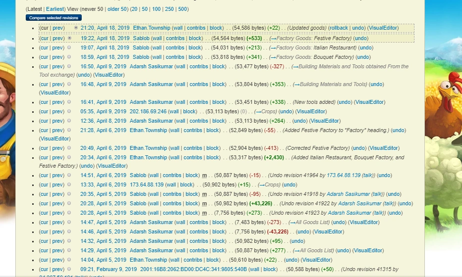Open Ethan.Township contribs on 21:28 April 6 row
Image resolution: width=462 pixels, height=277 pixels.
point(193,130)
